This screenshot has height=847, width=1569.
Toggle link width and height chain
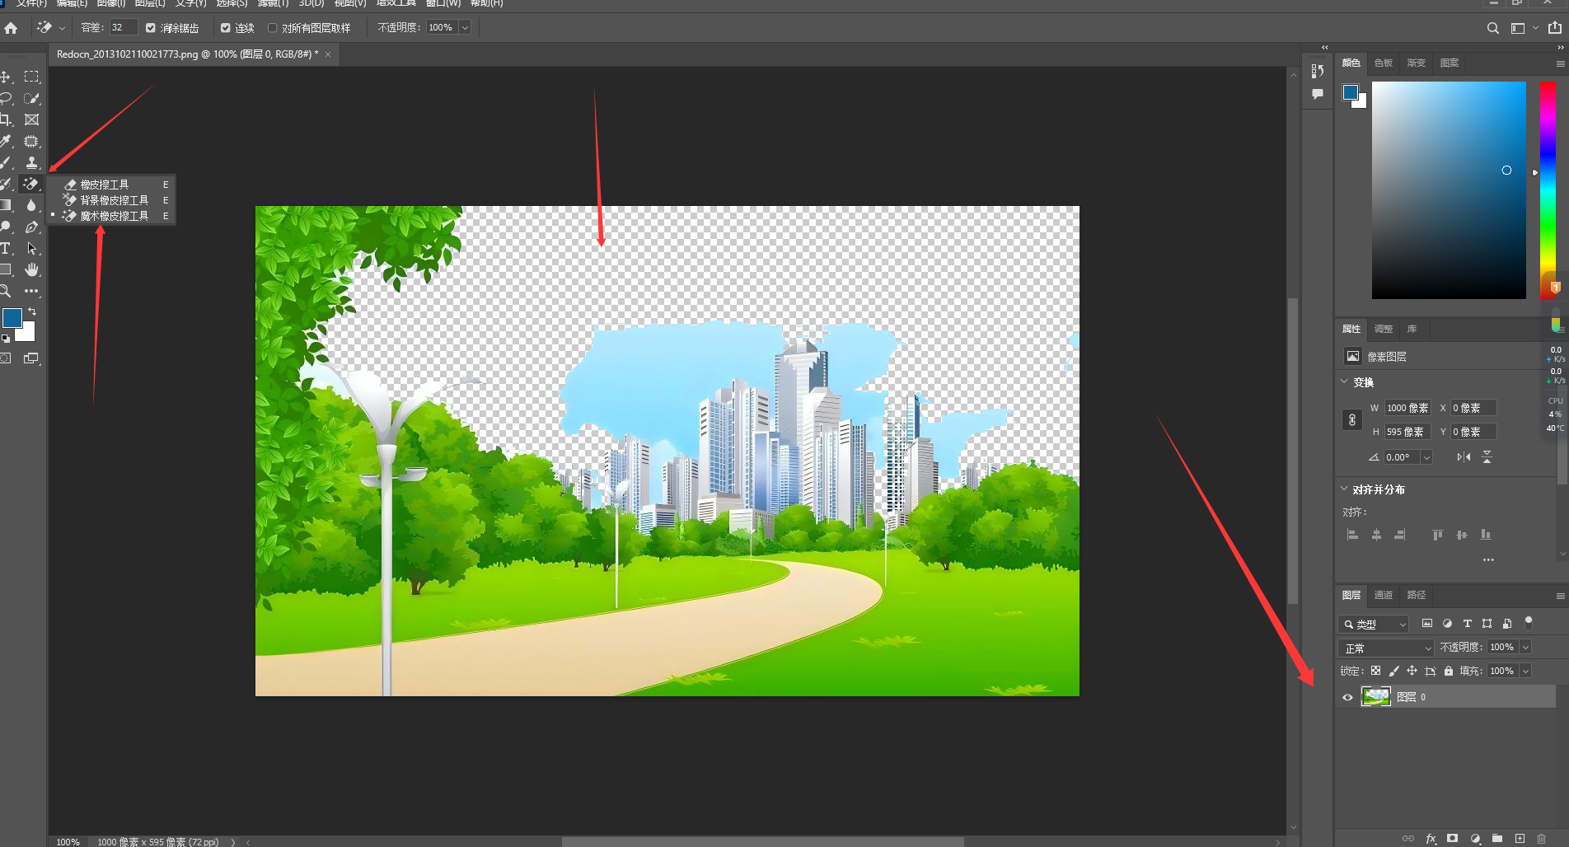coord(1351,419)
